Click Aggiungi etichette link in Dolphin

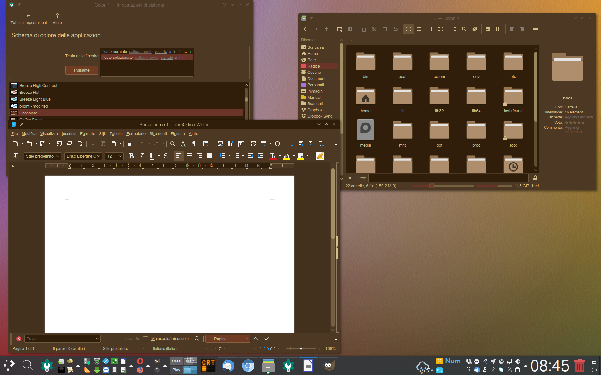tap(578, 117)
